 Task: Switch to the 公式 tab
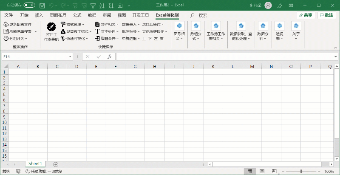(77, 15)
